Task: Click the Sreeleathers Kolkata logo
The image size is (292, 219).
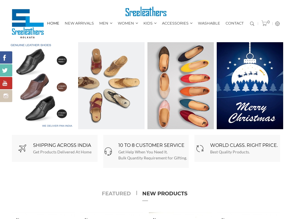Action: pos(28,24)
